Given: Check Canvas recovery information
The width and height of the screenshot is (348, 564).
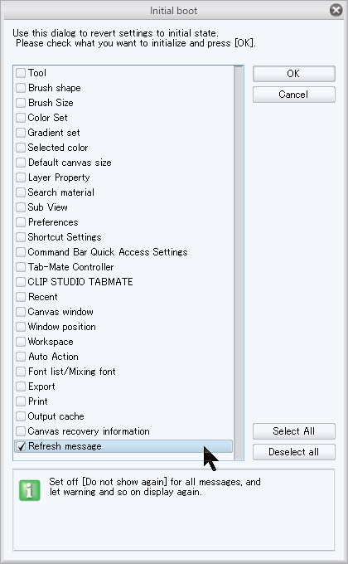Looking at the screenshot, I should point(21,431).
